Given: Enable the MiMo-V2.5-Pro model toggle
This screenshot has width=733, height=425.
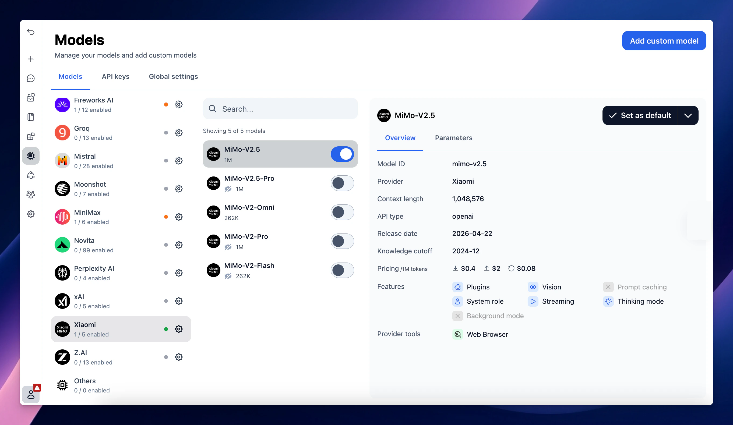Looking at the screenshot, I should point(342,183).
